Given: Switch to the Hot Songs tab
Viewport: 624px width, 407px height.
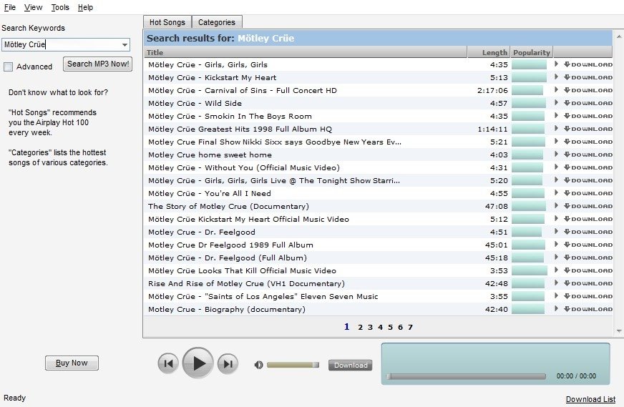Looking at the screenshot, I should (x=167, y=22).
